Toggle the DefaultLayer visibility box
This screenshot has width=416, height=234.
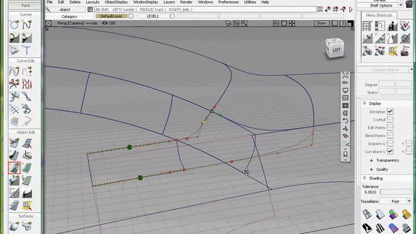131,16
